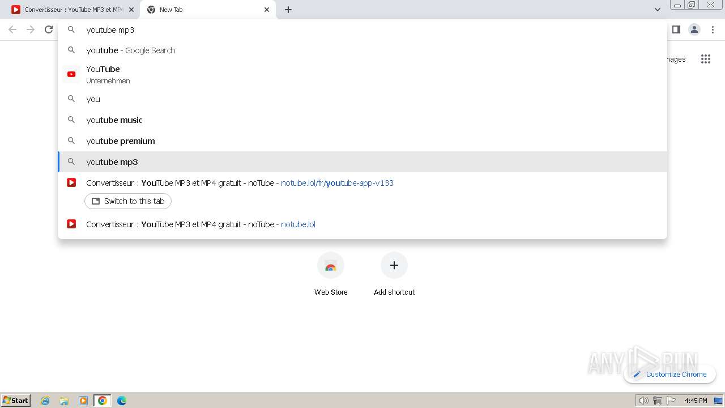Select the YouTube Unternehmen suggestion
The width and height of the screenshot is (725, 408).
tap(362, 74)
